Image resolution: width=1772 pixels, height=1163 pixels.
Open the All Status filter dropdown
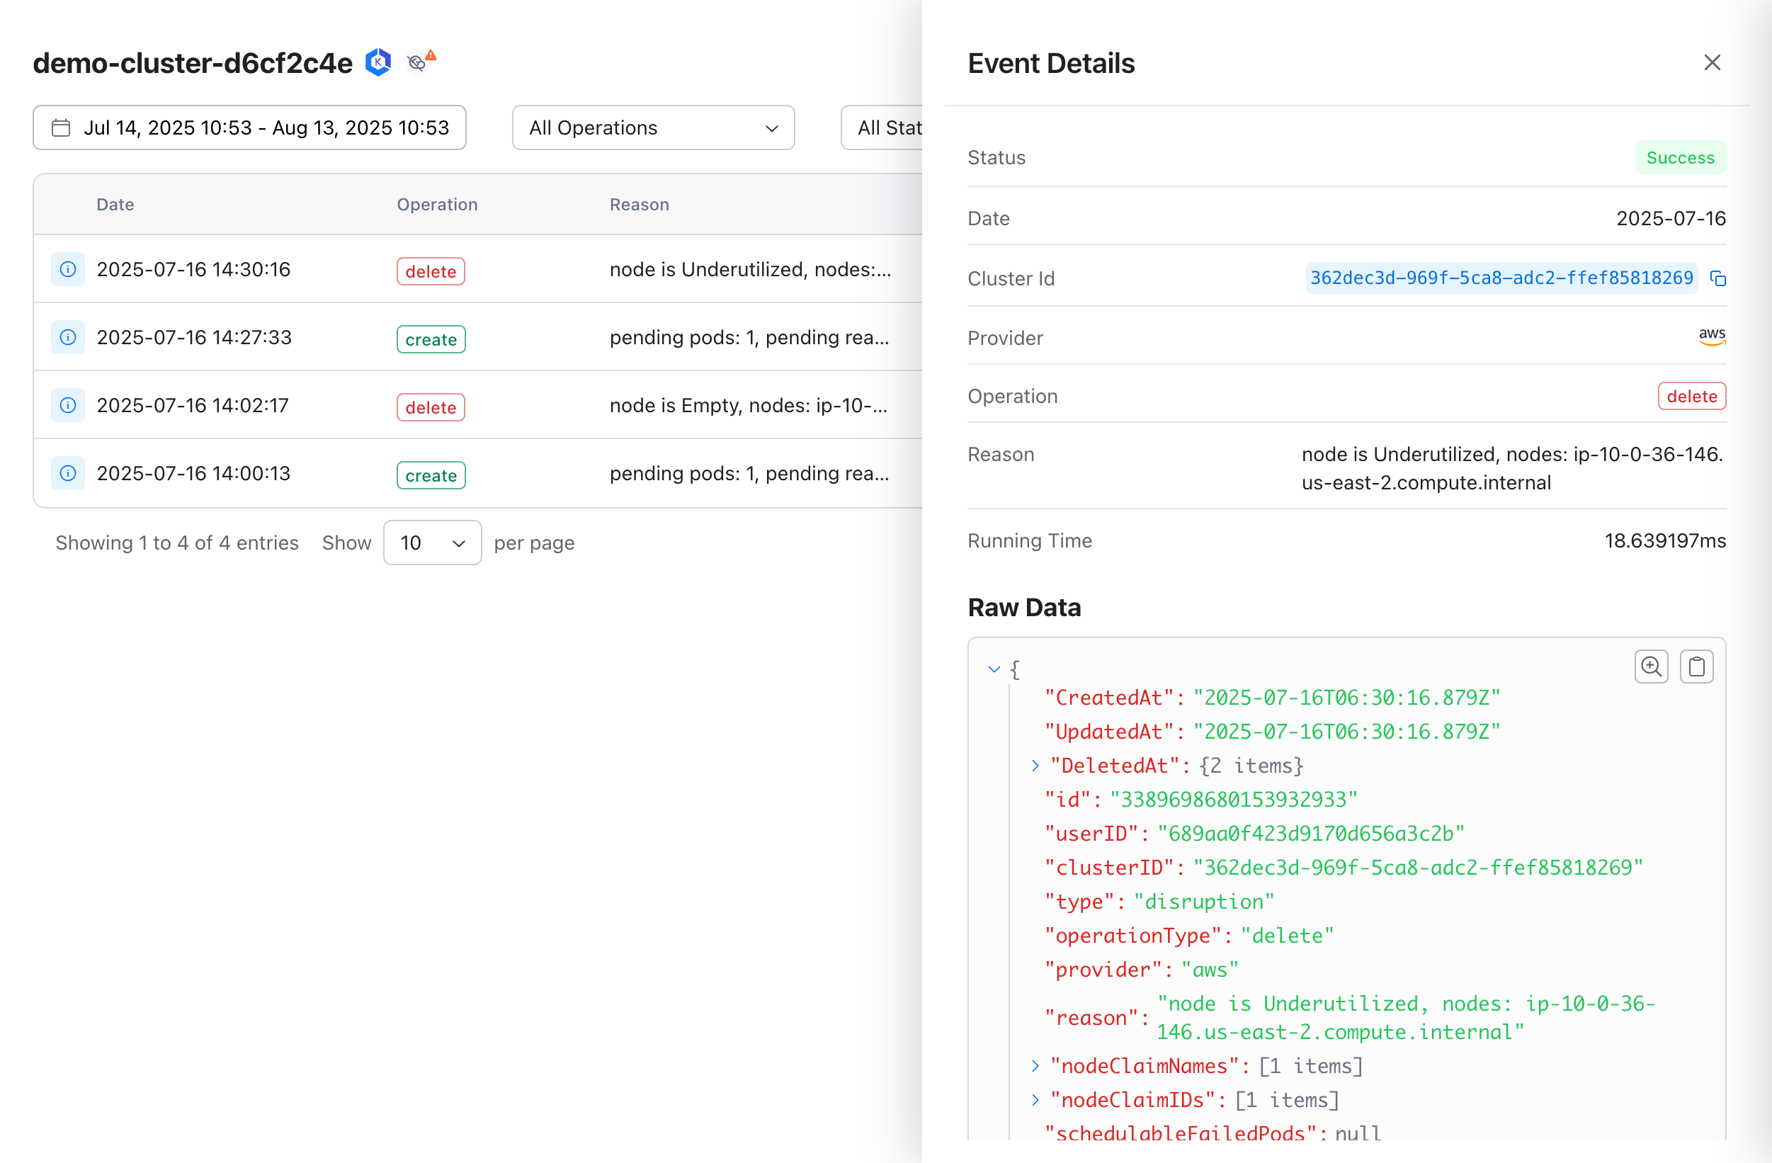(x=886, y=128)
